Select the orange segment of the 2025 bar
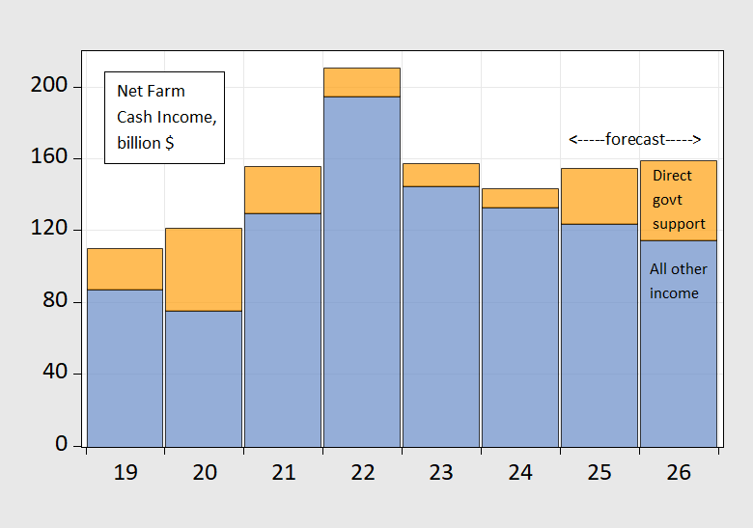Viewport: 753px width, 528px height. (x=600, y=196)
